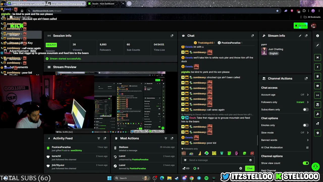Insert the teal W emote

[x=222, y=153]
